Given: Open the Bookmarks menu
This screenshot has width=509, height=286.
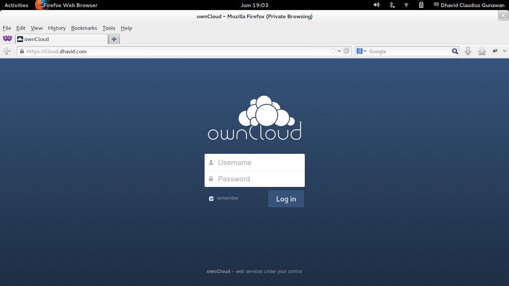Looking at the screenshot, I should [84, 28].
